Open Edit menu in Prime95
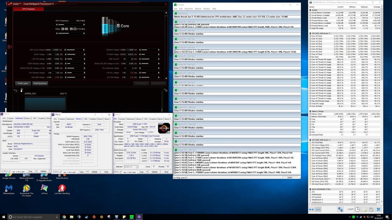The width and height of the screenshot is (392, 220). [x=181, y=9]
